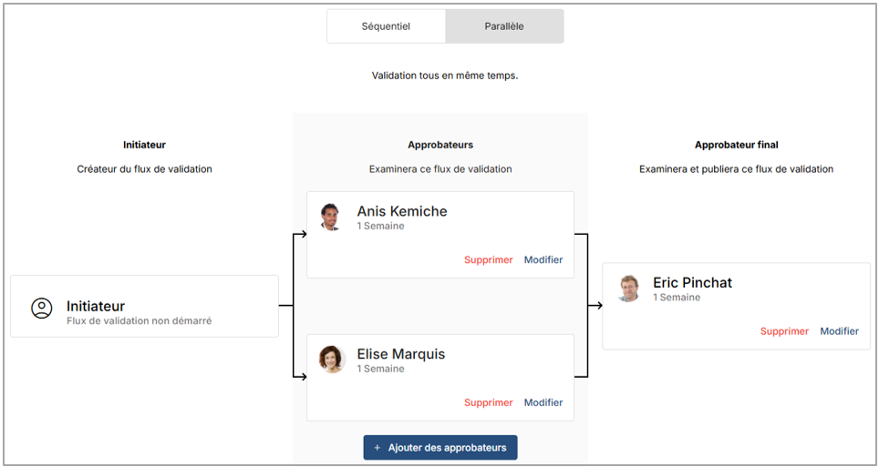The image size is (879, 467).
Task: Click the Elise Marquis name text
Action: coord(401,354)
